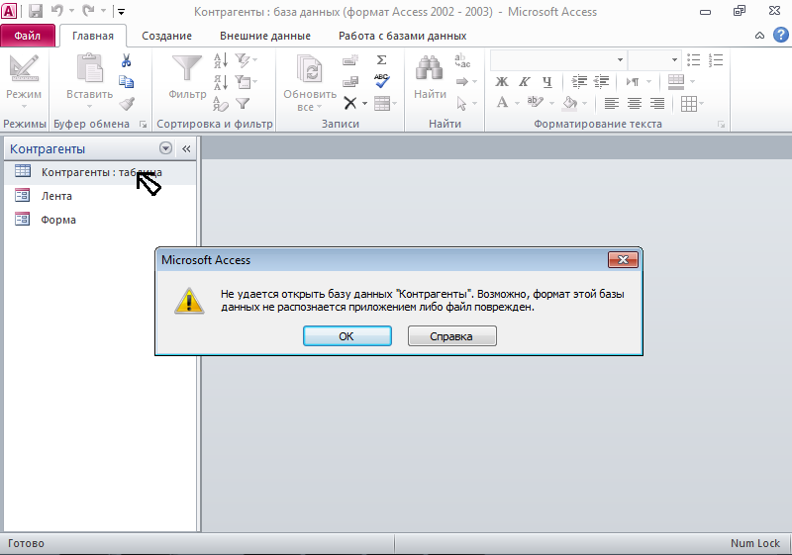792x555 pixels.
Task: Expand Форматирование текста dialog launcher
Action: 722,124
